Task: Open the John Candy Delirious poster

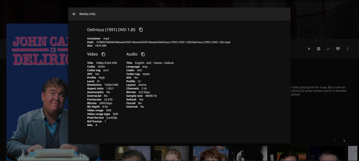Action: coord(37,92)
